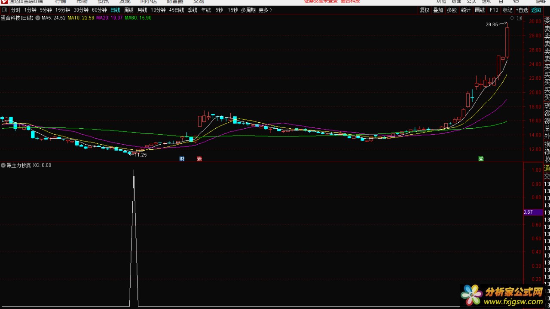The width and height of the screenshot is (550, 309).
Task: Add stock via +自选
Action: tap(522, 10)
